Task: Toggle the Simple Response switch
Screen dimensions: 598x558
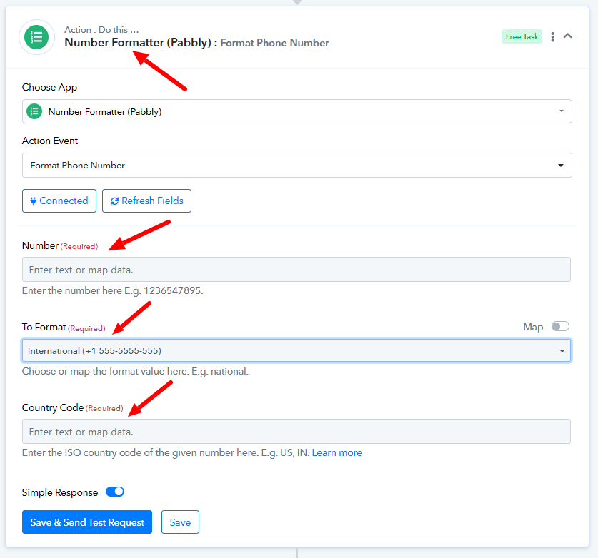Action: pos(115,492)
